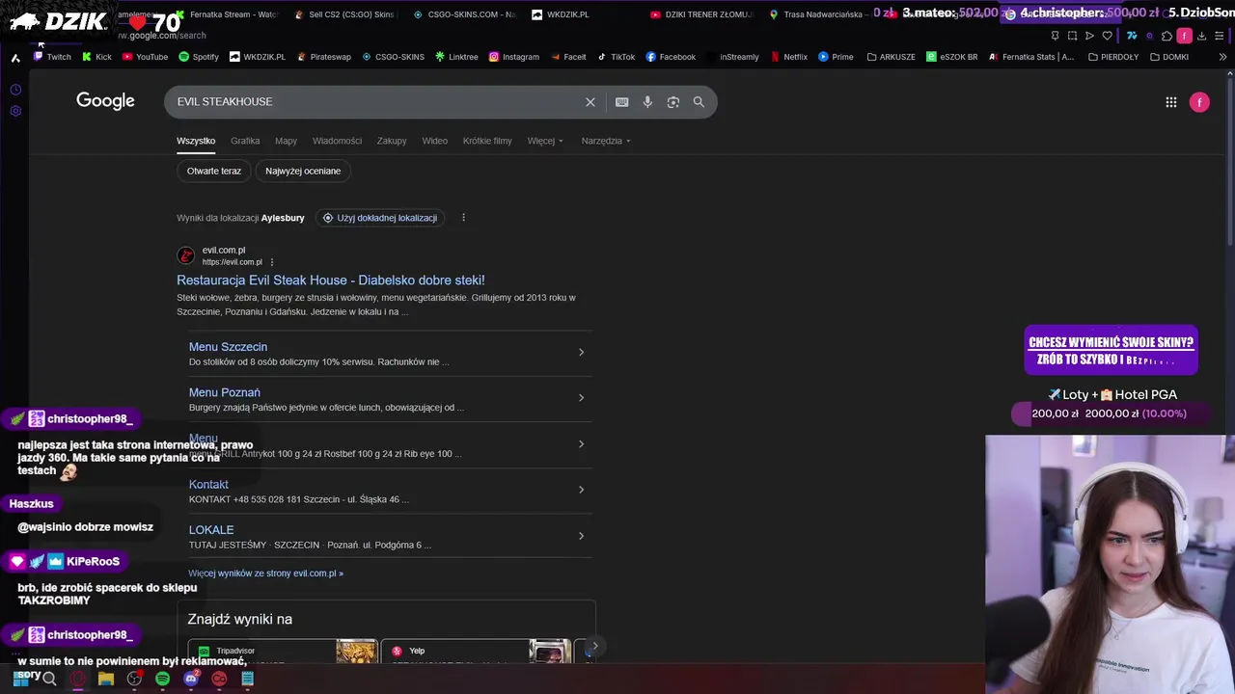The width and height of the screenshot is (1235, 694).
Task: Open the Google apps grid
Action: 1171,102
